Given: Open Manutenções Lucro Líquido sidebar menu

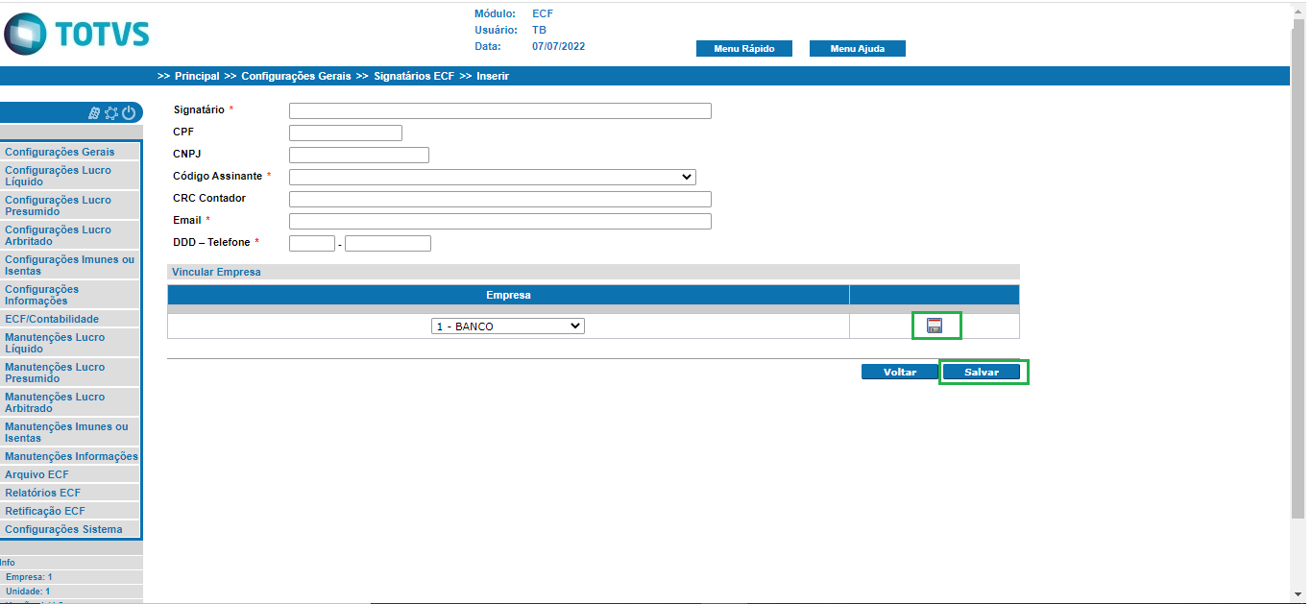Looking at the screenshot, I should point(71,343).
